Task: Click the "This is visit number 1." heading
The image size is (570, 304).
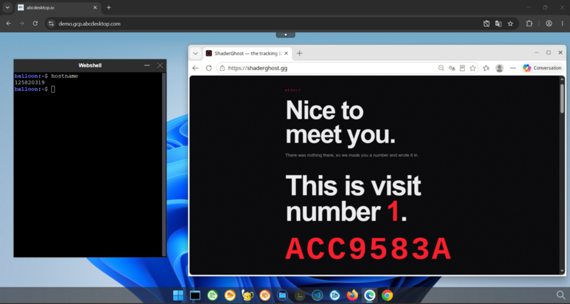Action: pos(353,199)
